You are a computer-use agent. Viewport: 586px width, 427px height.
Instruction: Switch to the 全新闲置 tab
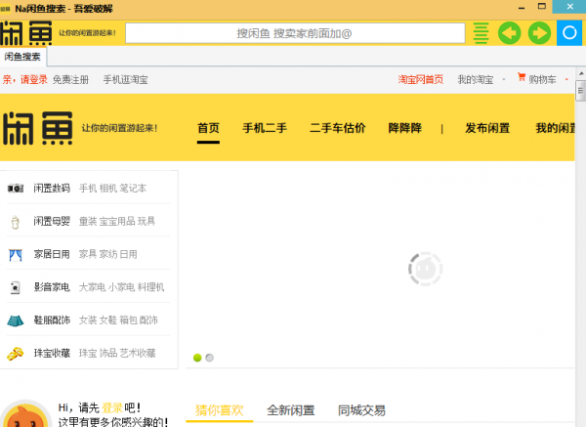point(291,410)
